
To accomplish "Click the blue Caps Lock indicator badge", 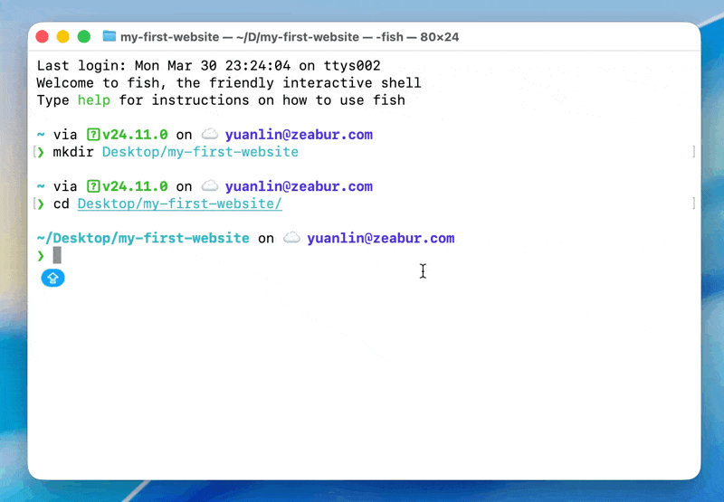I will (x=52, y=278).
